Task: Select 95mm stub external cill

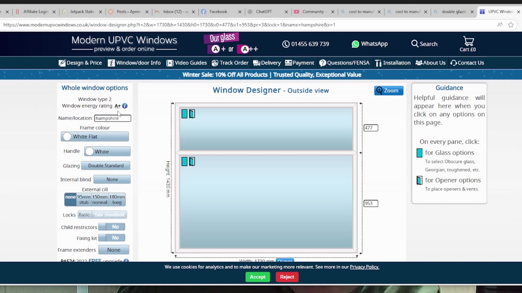Action: (x=84, y=199)
